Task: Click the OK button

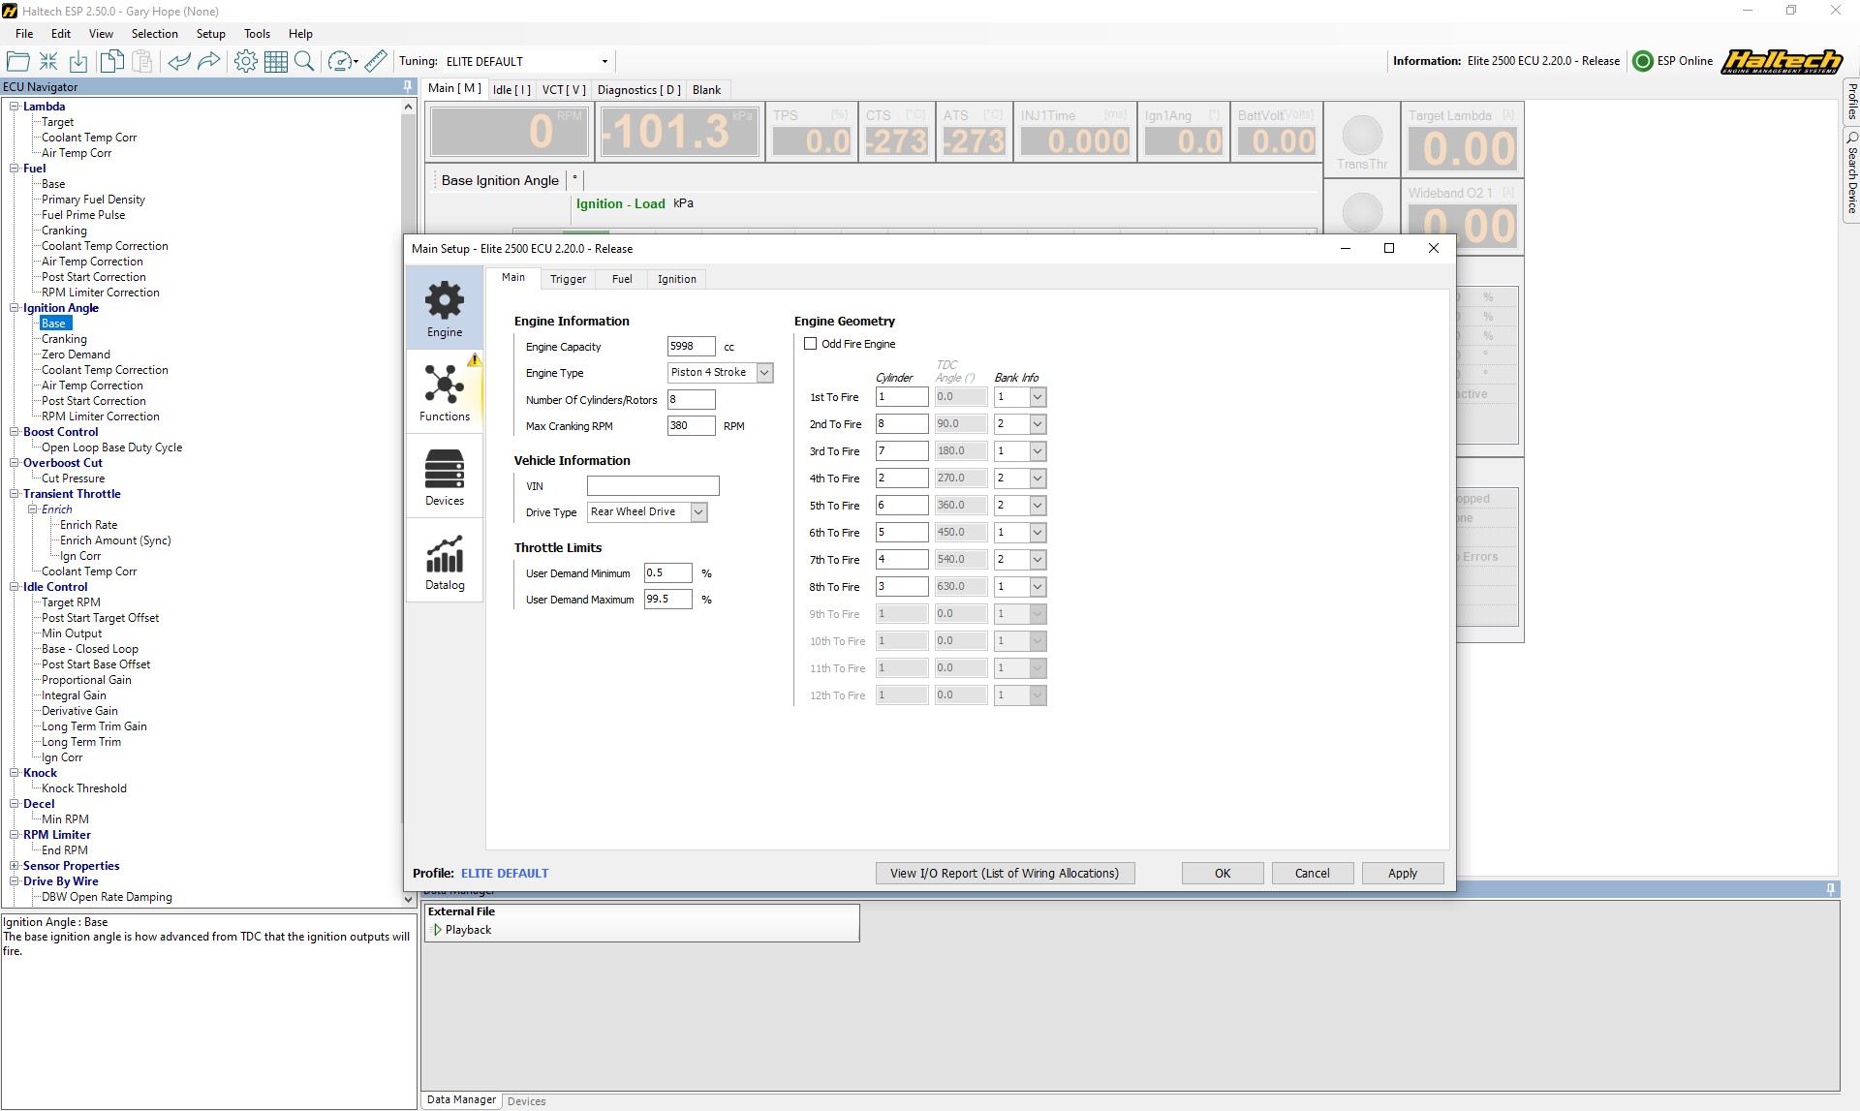Action: click(x=1223, y=873)
